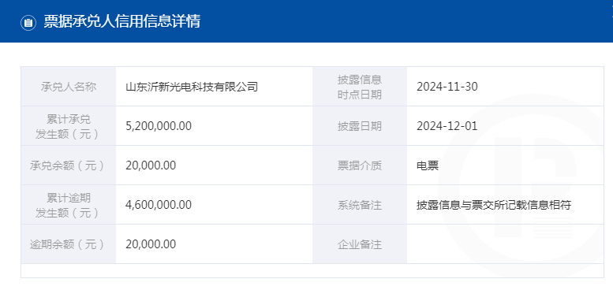Click the empty 企业备注 value cell
613x290 pixels.
(506, 244)
